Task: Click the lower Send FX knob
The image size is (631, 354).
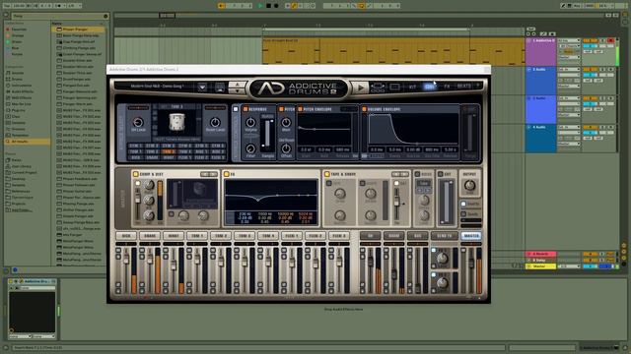Action: (x=443, y=283)
